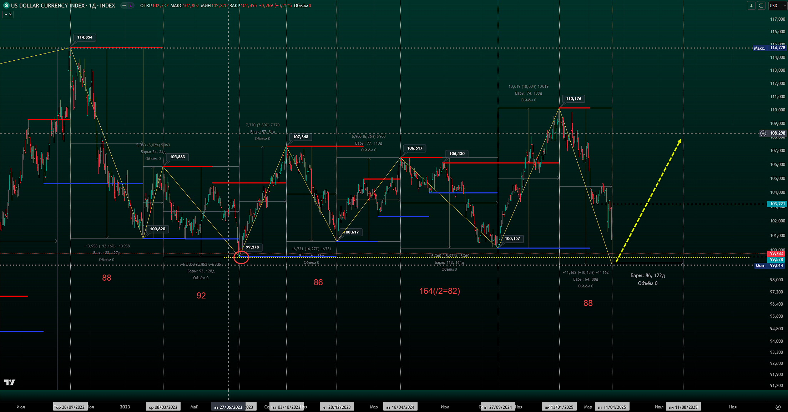Select the 105,883 price callout
The image size is (788, 412).
point(177,157)
